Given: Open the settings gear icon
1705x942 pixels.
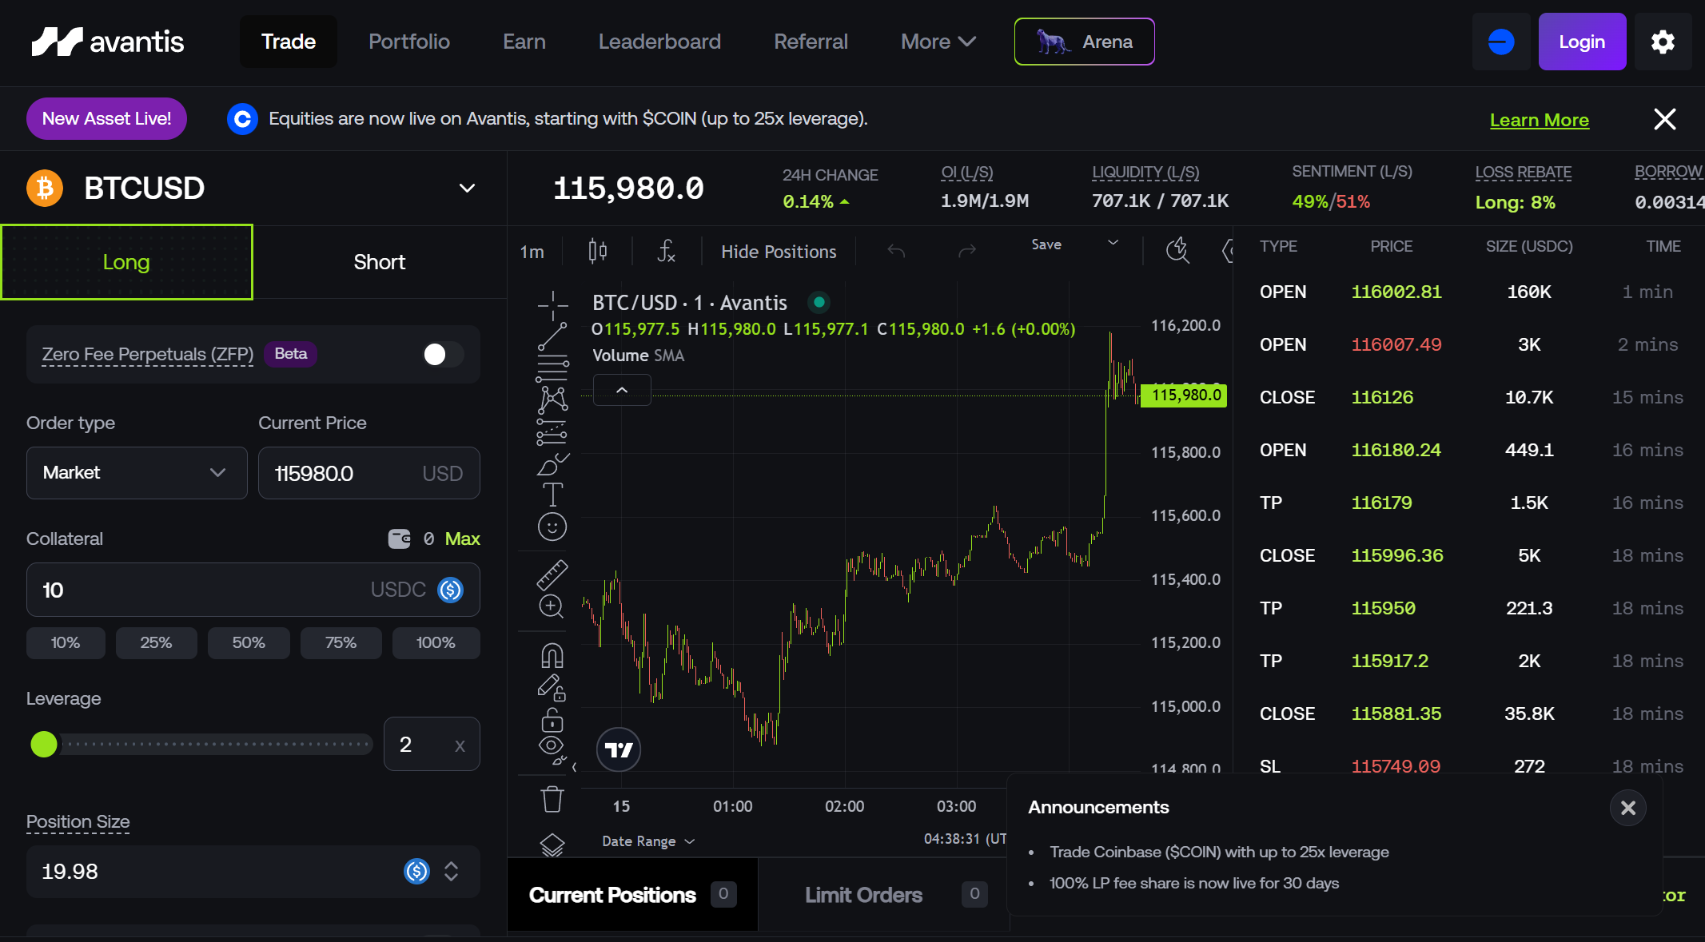Looking at the screenshot, I should coord(1663,42).
